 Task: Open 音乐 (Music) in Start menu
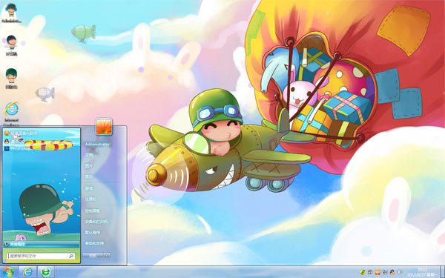click(x=89, y=176)
